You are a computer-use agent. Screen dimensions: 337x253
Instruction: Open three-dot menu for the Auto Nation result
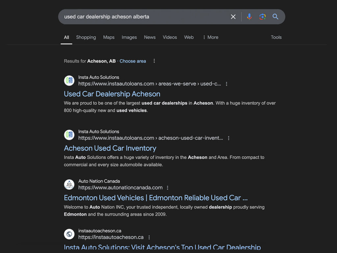[x=168, y=187]
